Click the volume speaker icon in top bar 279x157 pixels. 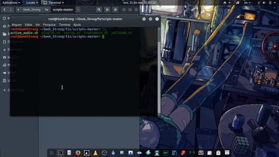pyautogui.click(x=265, y=3)
